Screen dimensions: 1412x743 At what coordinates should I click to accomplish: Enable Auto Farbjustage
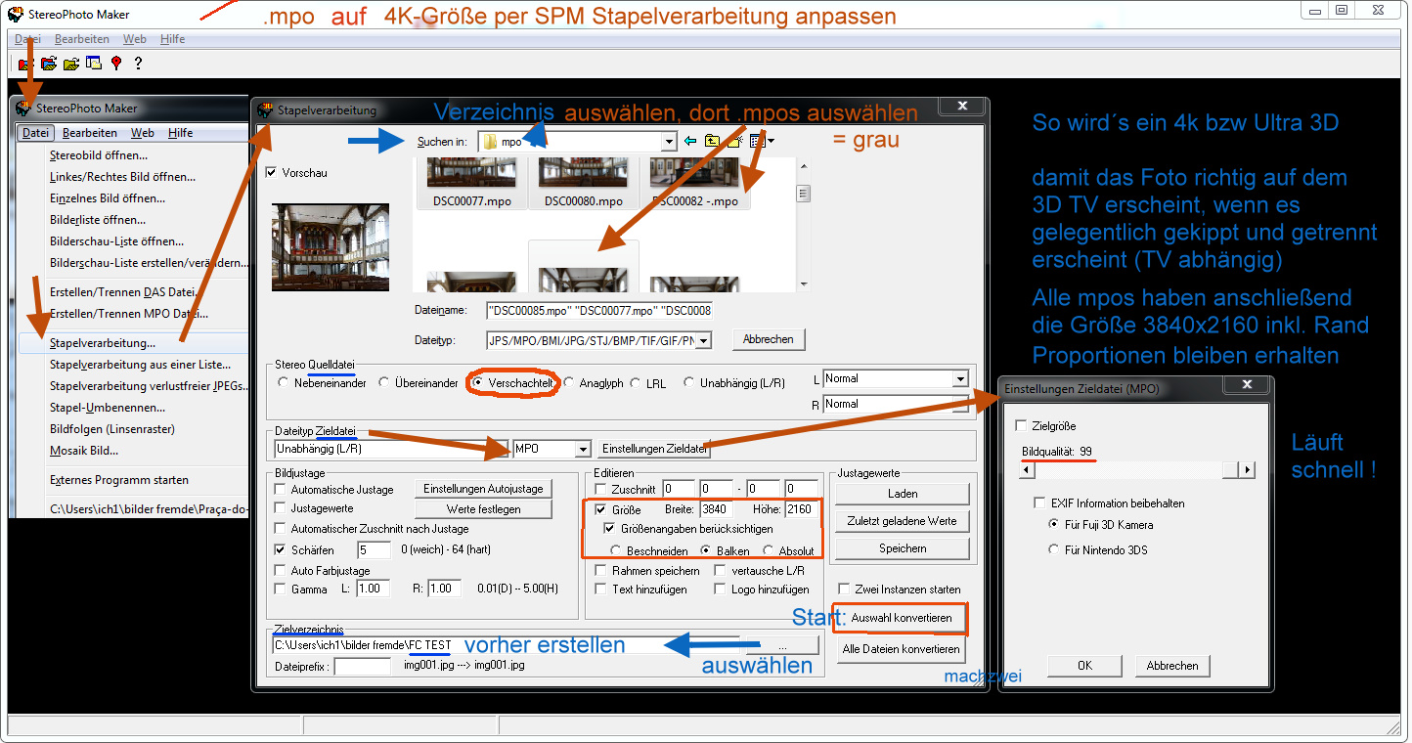click(281, 571)
